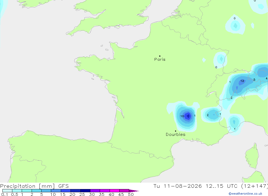Click the '10' contour value beside the dark blue cell

(x=182, y=116)
